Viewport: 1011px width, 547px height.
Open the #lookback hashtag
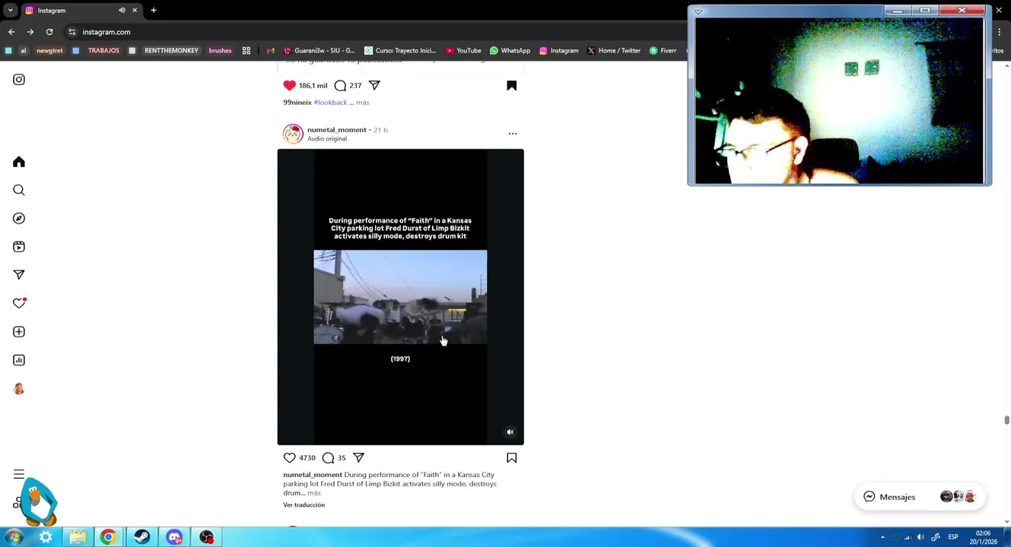click(x=330, y=103)
